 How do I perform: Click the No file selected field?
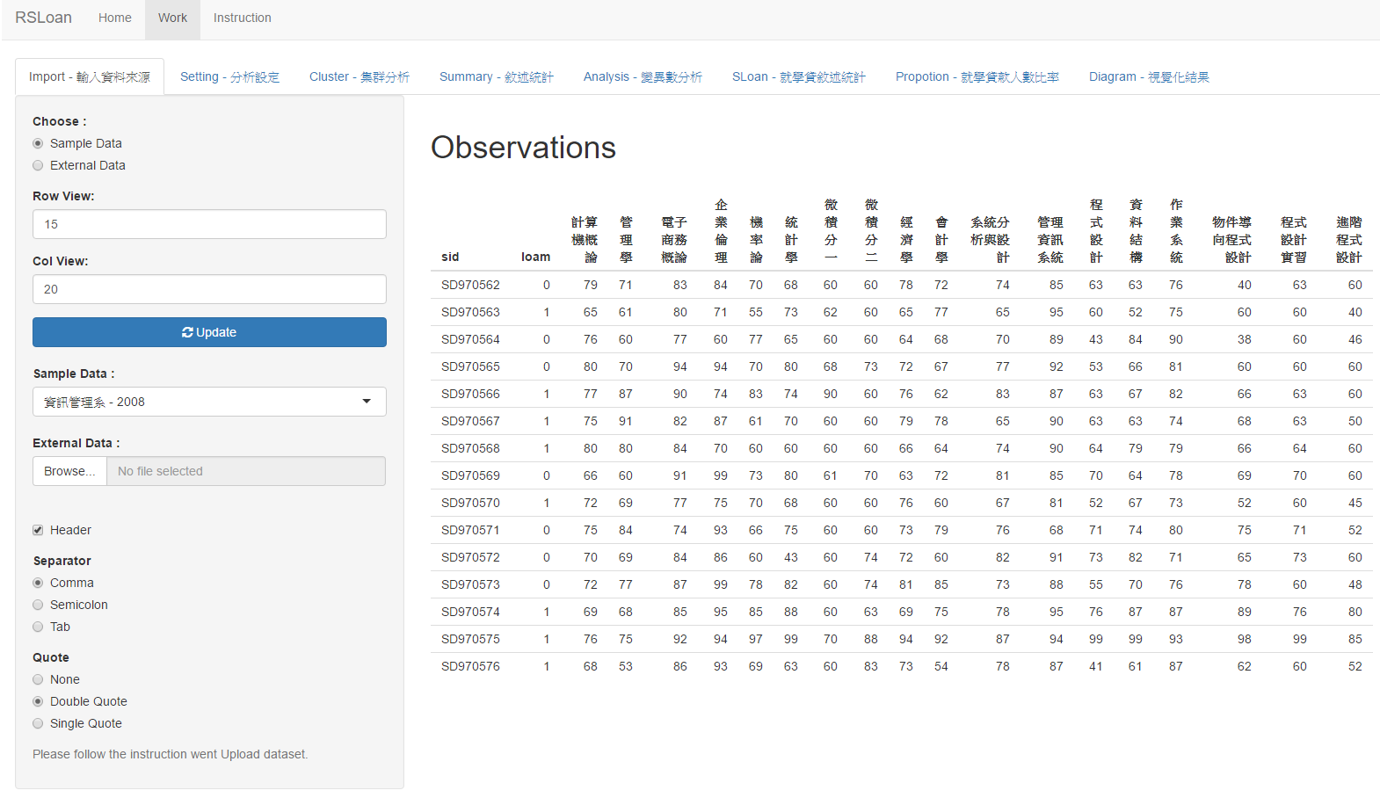point(246,471)
